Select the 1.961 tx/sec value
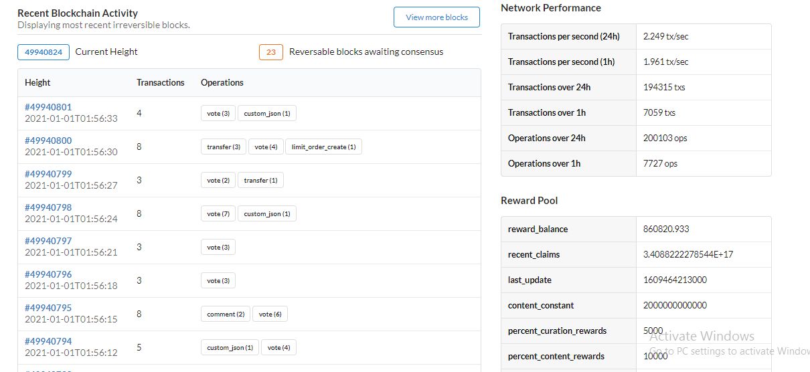The width and height of the screenshot is (810, 372). click(665, 62)
